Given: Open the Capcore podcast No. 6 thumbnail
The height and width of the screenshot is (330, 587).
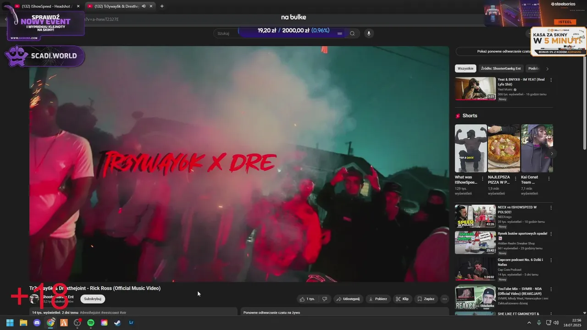Looking at the screenshot, I should pos(475,269).
